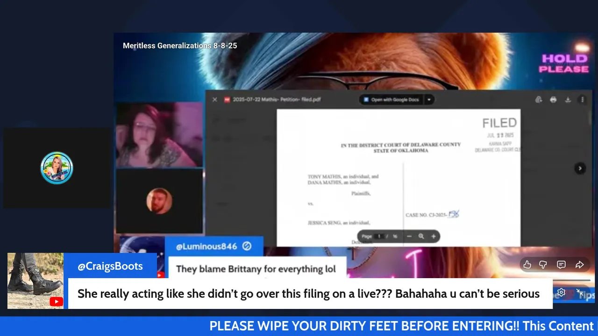The image size is (598, 336).
Task: Zoom in with the plus icon
Action: [x=433, y=237]
